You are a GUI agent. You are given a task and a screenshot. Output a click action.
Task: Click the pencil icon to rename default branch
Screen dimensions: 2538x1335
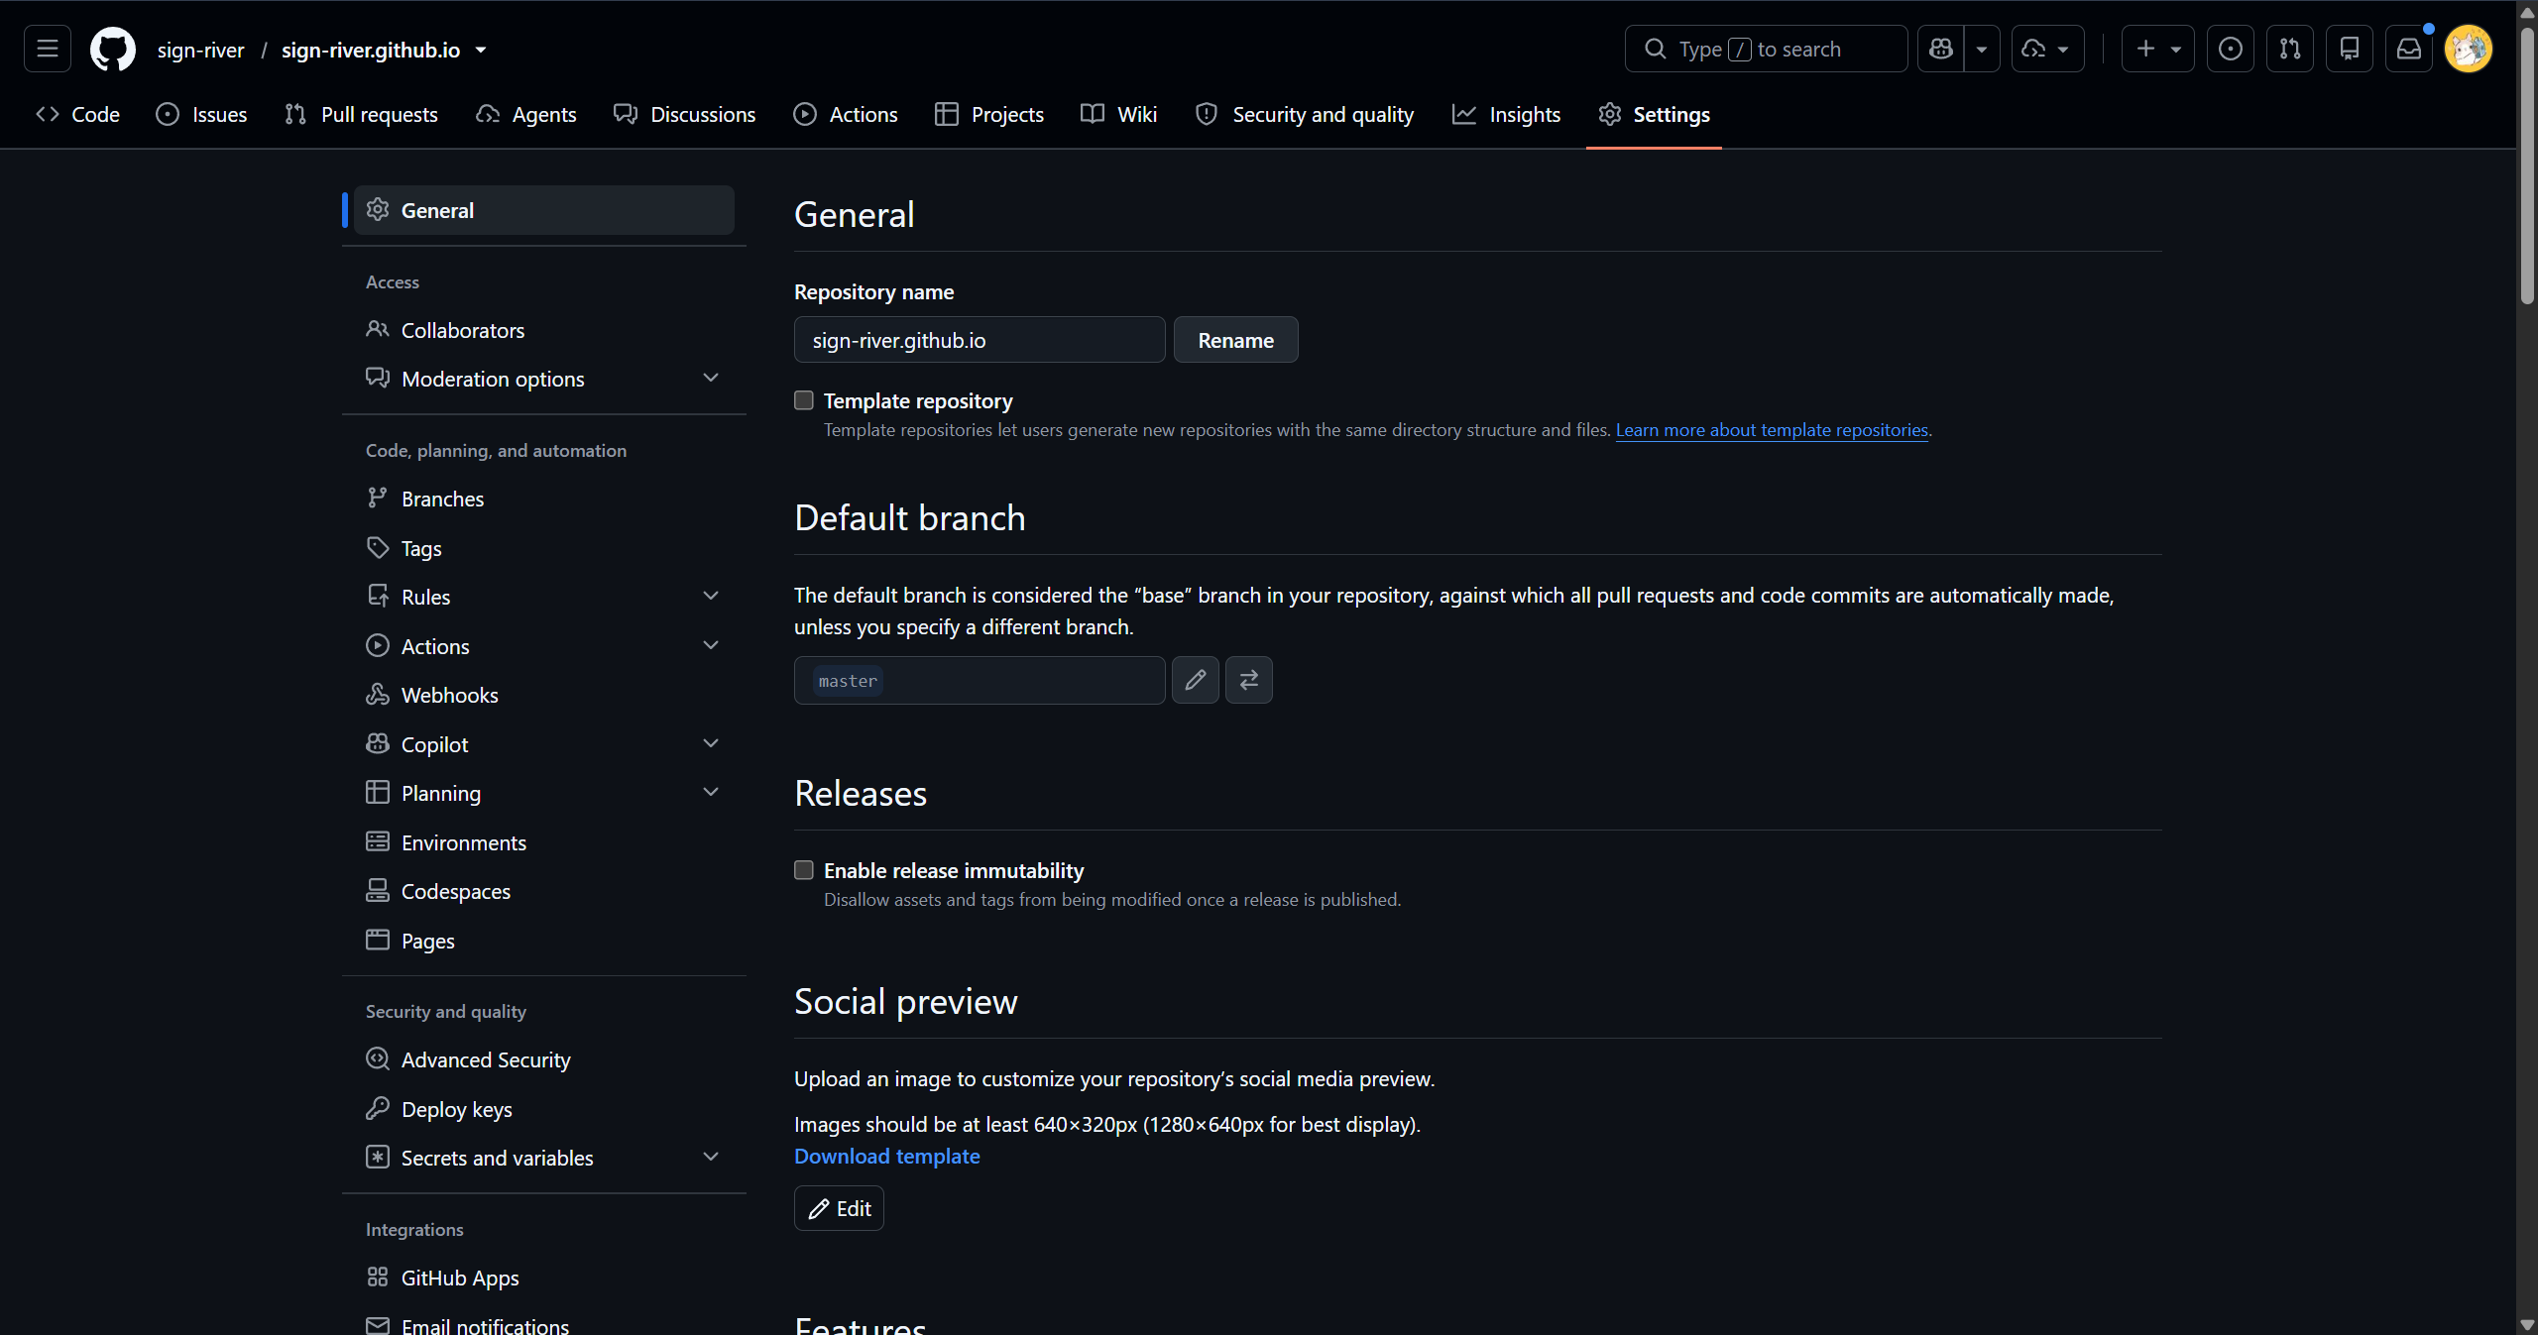click(1196, 680)
